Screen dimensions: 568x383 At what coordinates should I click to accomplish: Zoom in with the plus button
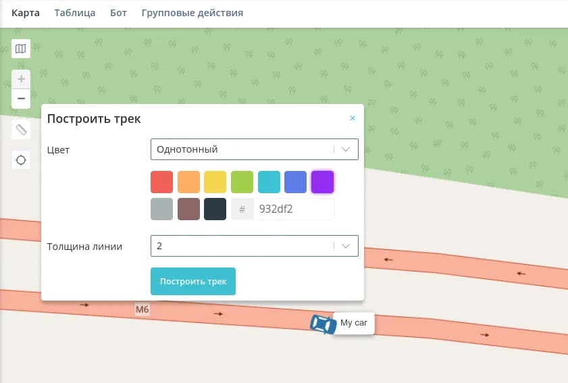[21, 80]
